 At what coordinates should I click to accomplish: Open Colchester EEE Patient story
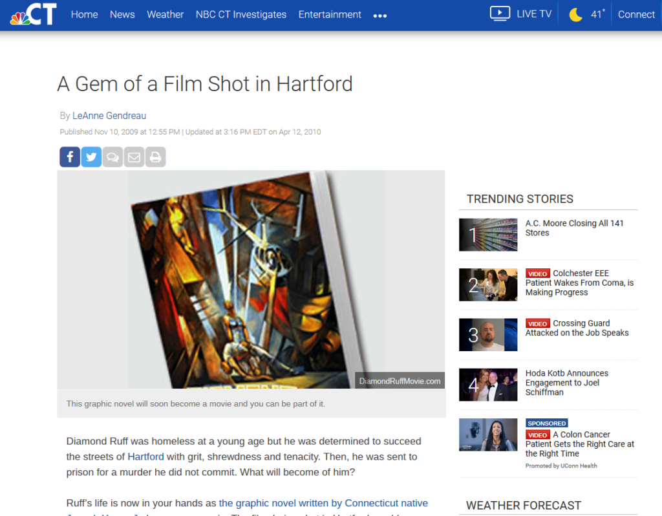(x=580, y=283)
